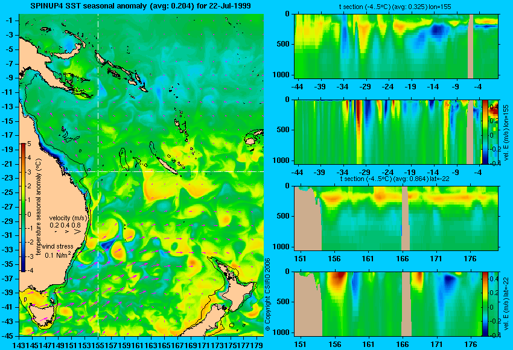513x350 pixels.
Task: Click the '-33' latitude tick on the map axis
Action: click(8, 250)
